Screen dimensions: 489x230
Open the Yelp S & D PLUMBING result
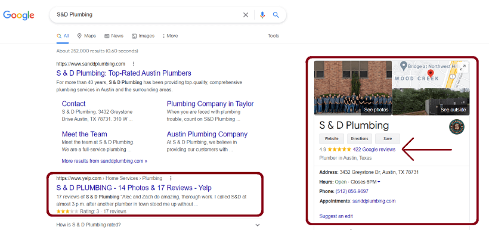(134, 188)
